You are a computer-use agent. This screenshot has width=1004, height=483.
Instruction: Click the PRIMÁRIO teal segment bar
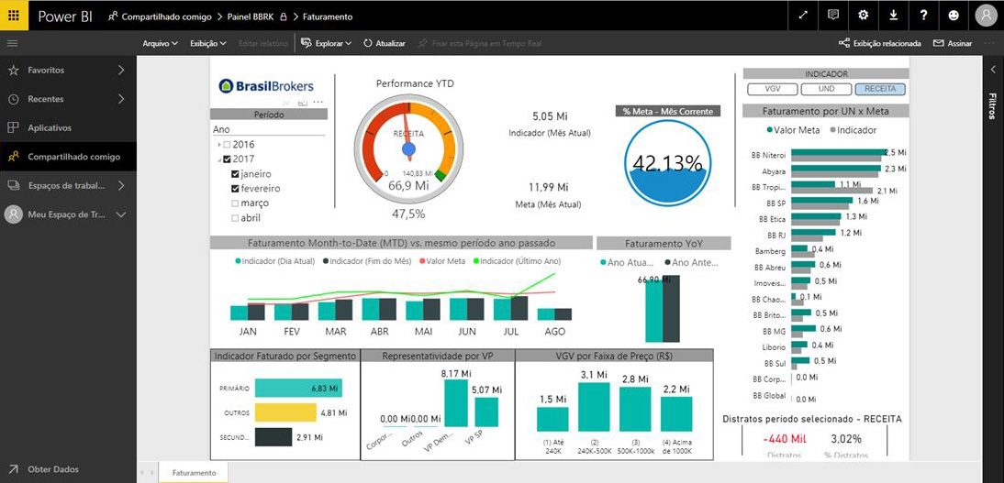pyautogui.click(x=298, y=389)
